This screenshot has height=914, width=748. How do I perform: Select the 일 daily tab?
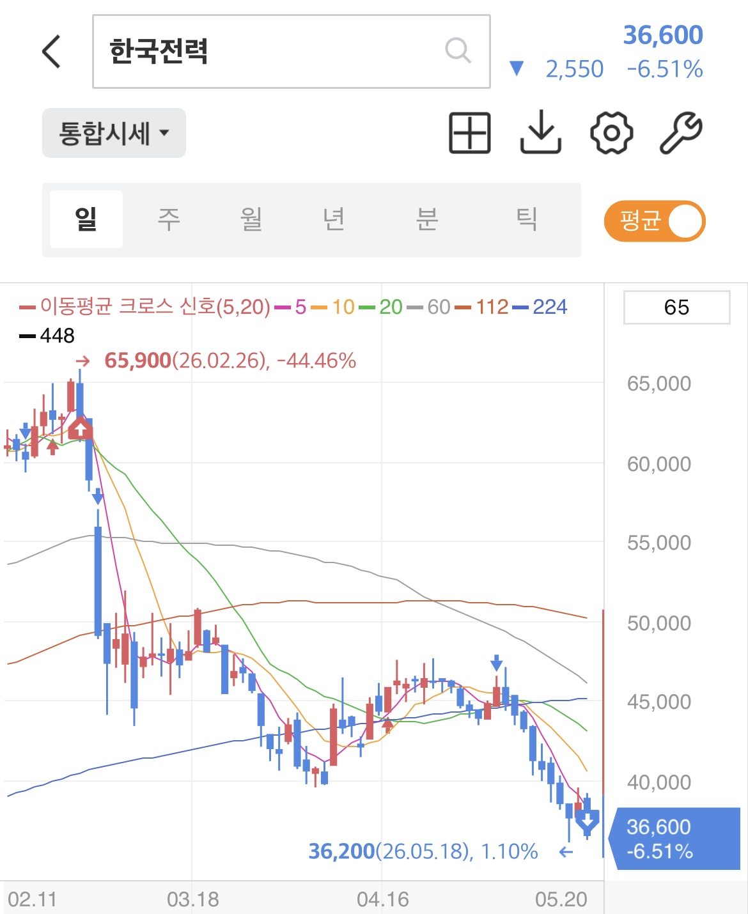[86, 219]
